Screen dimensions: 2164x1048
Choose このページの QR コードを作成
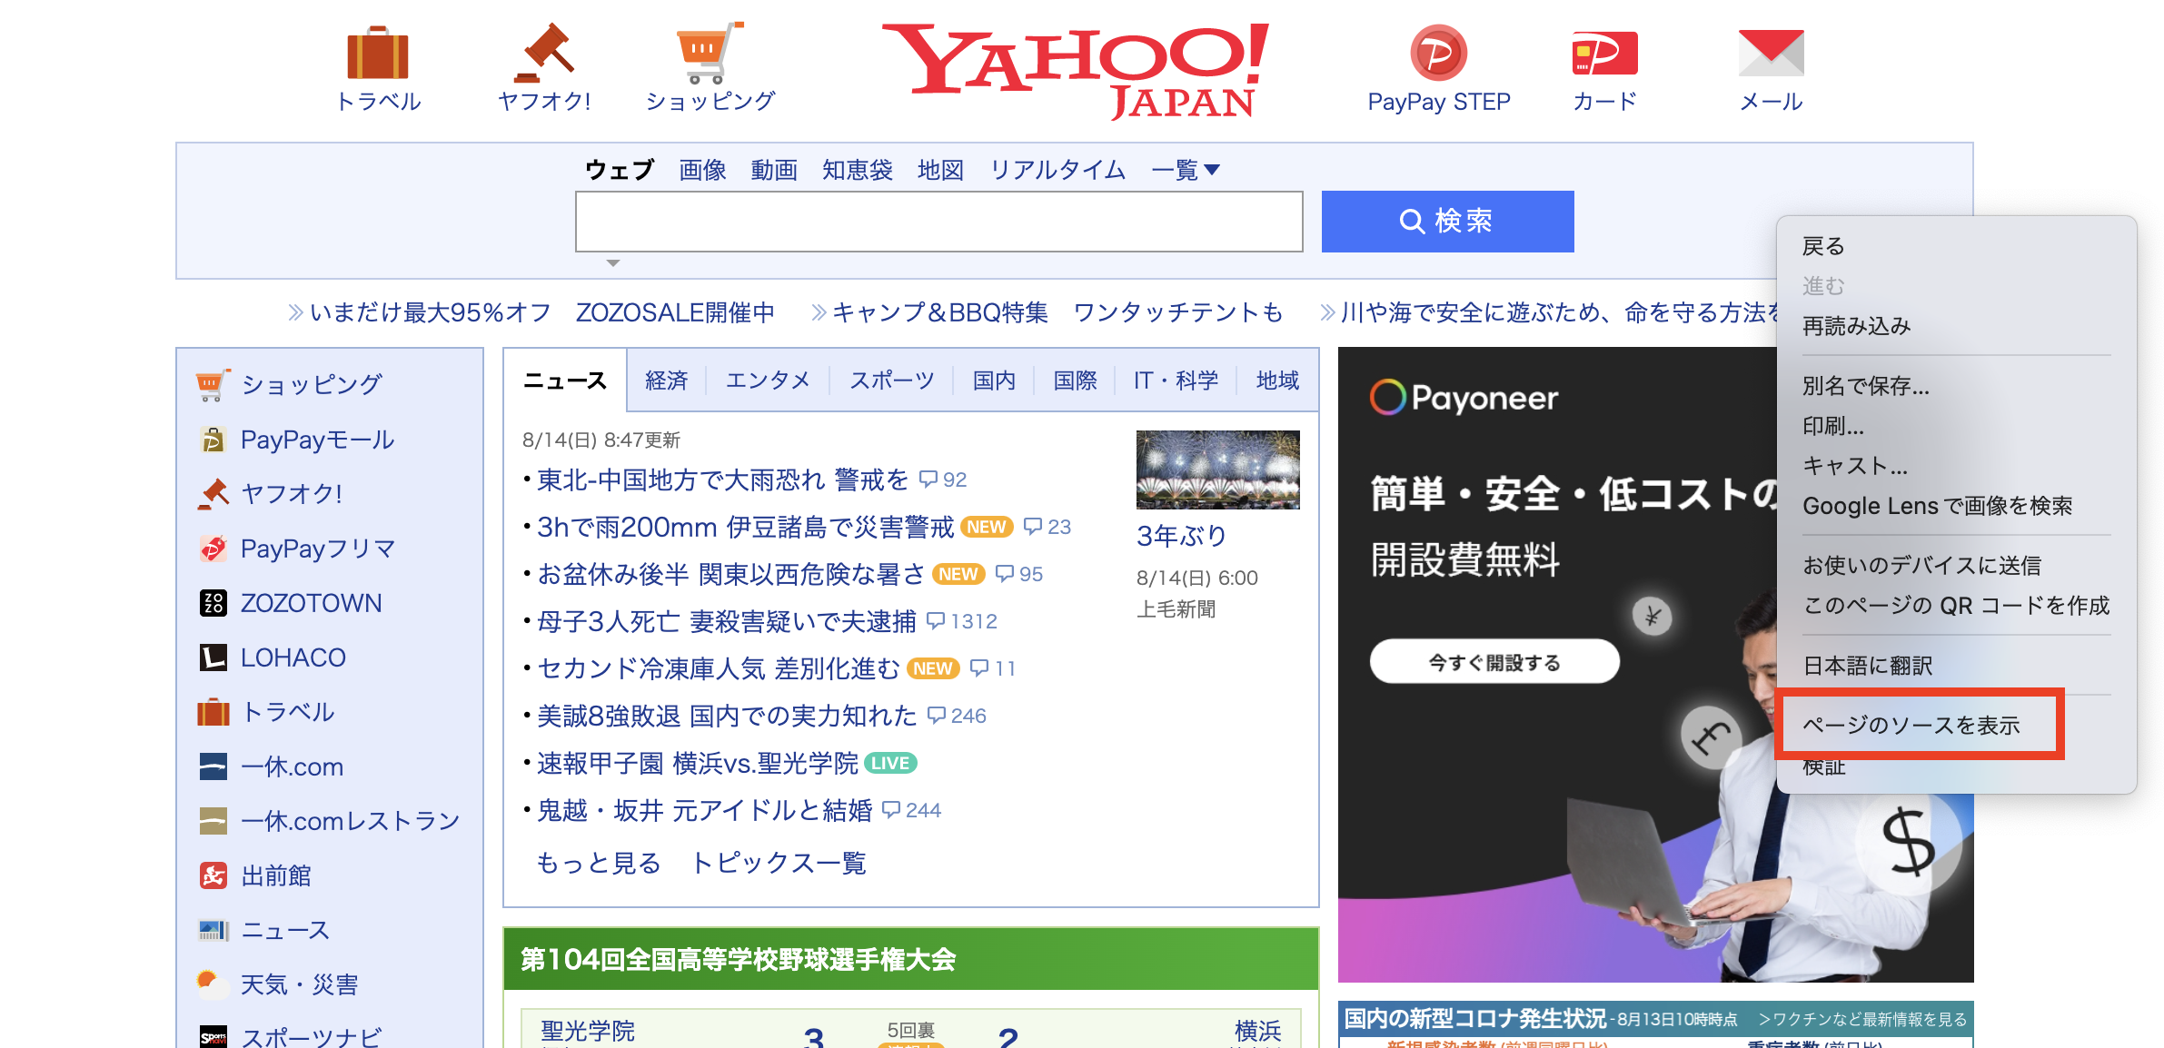(1957, 606)
